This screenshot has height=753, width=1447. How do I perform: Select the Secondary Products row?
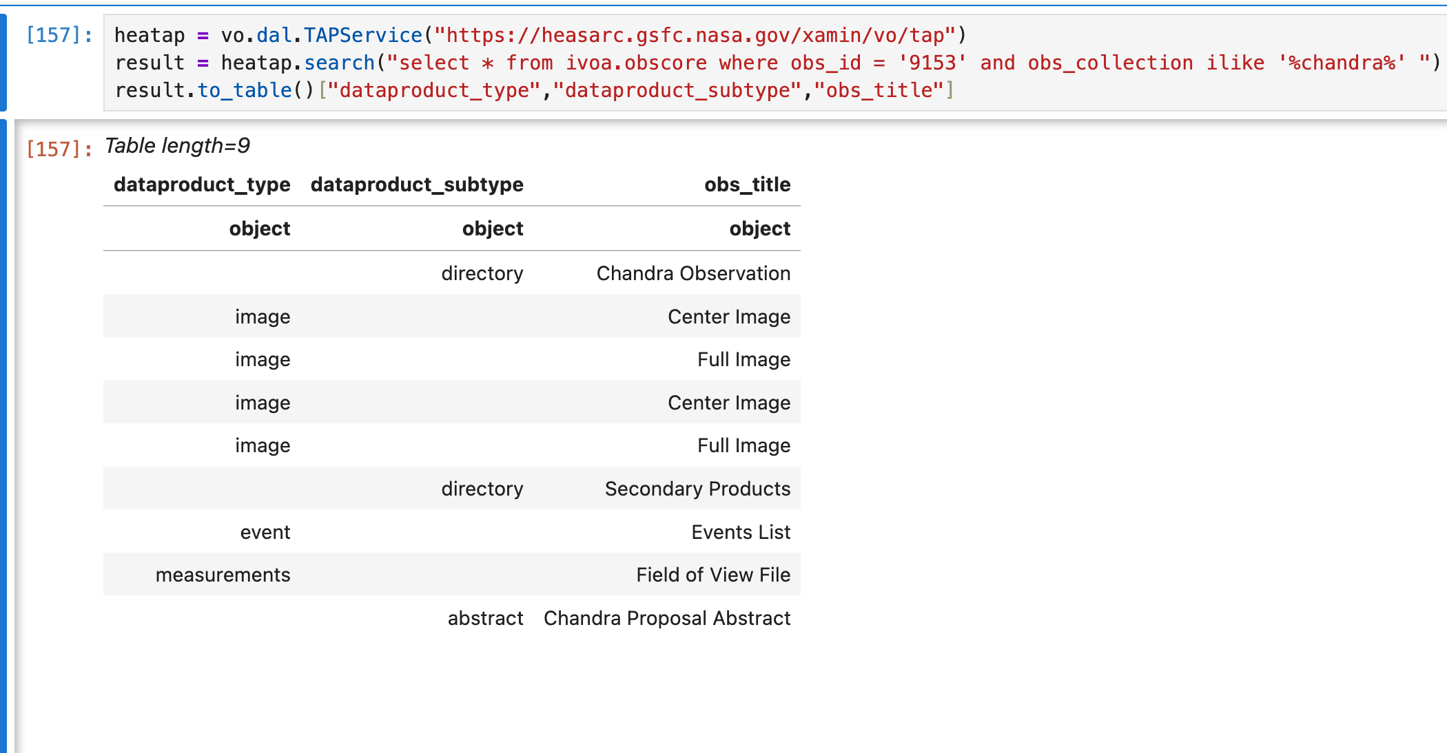point(697,489)
